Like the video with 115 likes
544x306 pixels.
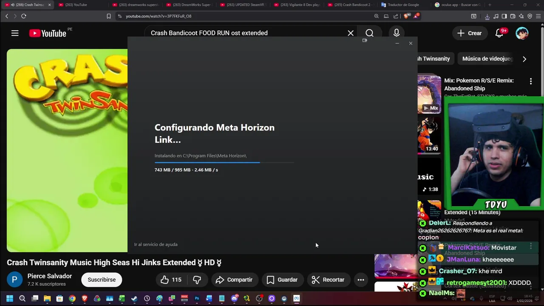point(171,280)
